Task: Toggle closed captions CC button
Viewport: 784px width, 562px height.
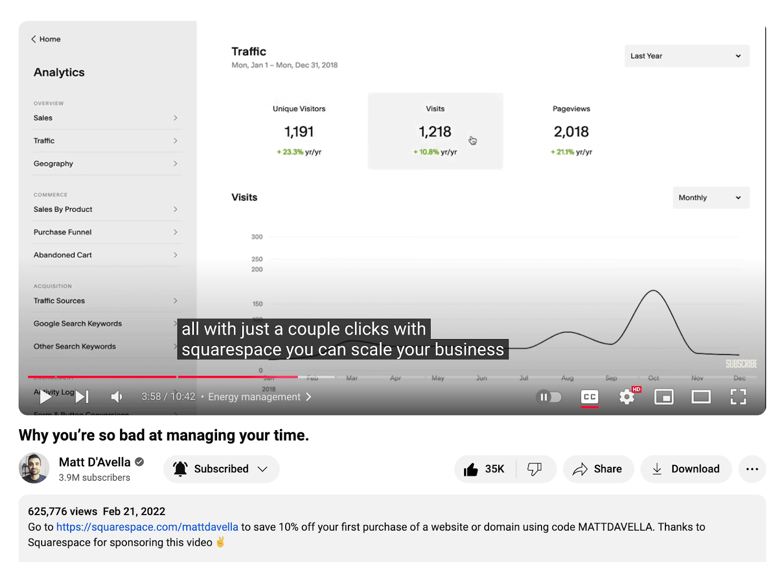Action: point(589,397)
